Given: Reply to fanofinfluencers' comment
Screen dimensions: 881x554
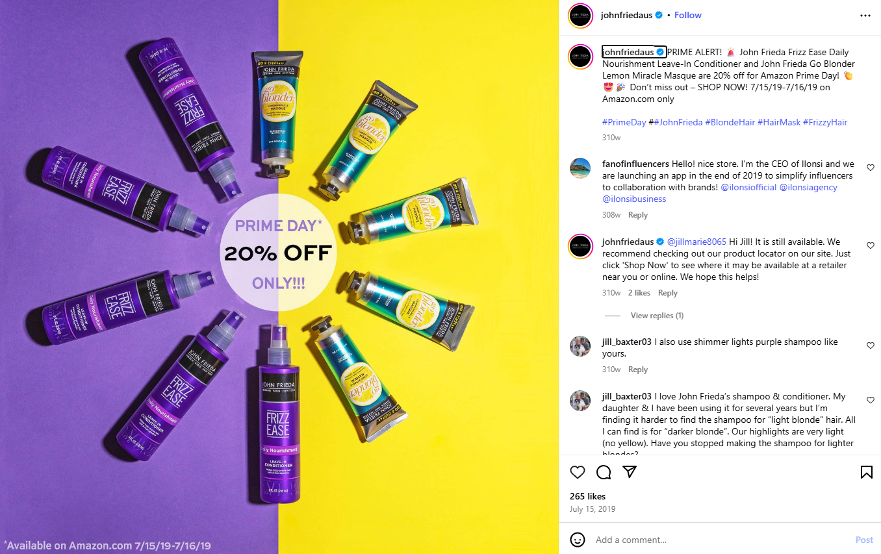Looking at the screenshot, I should (638, 215).
